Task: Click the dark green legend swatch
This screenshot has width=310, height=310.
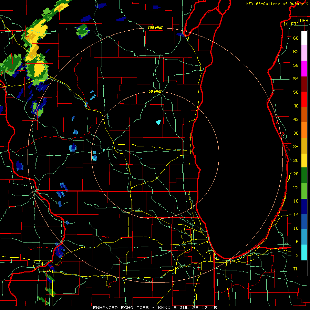Action: (x=304, y=175)
